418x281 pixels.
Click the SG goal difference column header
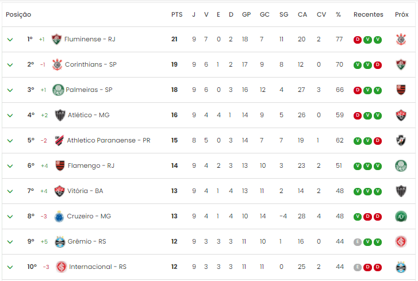tap(283, 14)
